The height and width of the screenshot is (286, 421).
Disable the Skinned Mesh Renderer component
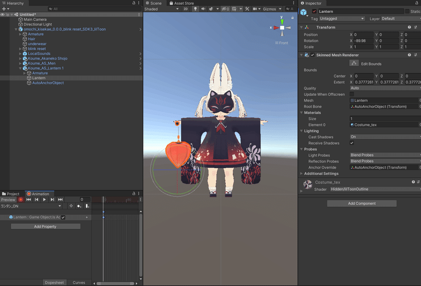[313, 55]
